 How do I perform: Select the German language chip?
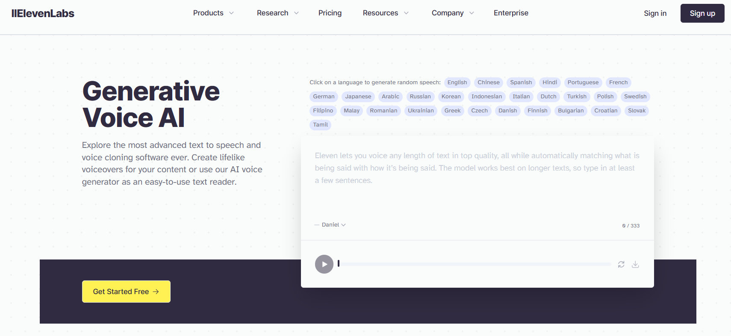pyautogui.click(x=324, y=97)
